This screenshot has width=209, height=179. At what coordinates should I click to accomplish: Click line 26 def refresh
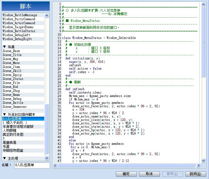pyautogui.click(x=75, y=89)
